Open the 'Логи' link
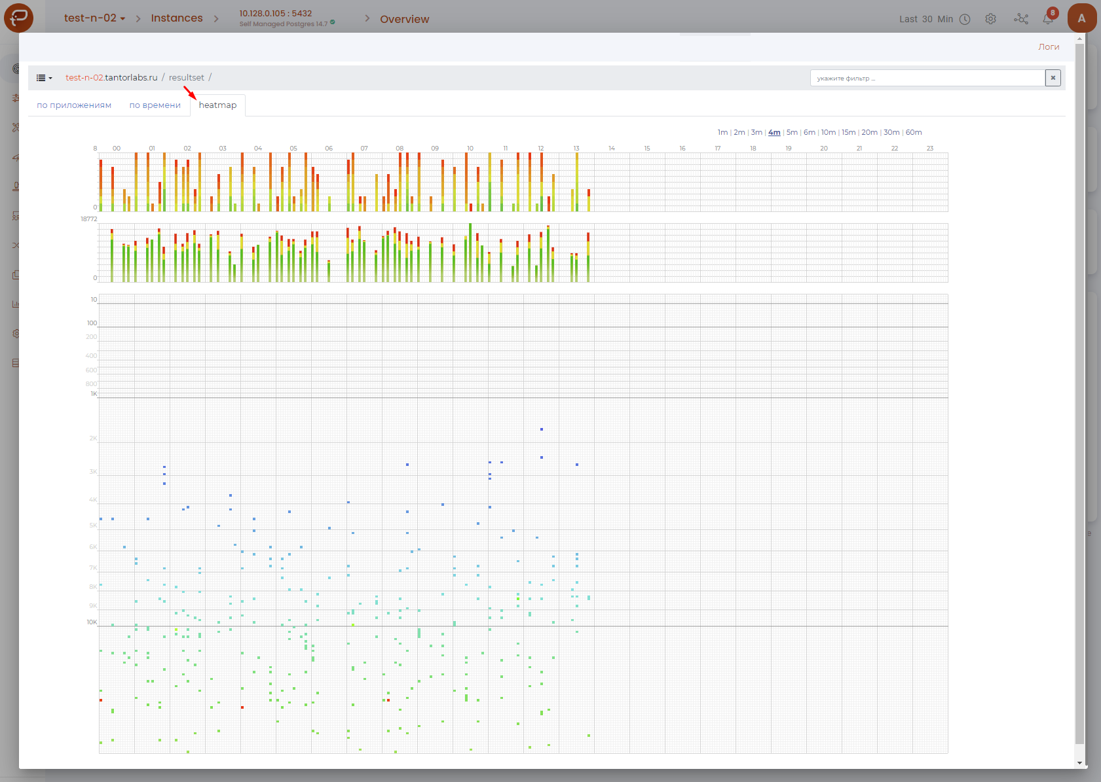 click(x=1048, y=47)
